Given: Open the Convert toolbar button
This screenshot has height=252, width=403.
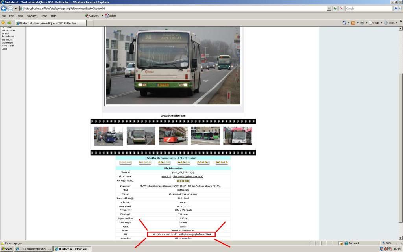Looking at the screenshot, I should 92,16.
